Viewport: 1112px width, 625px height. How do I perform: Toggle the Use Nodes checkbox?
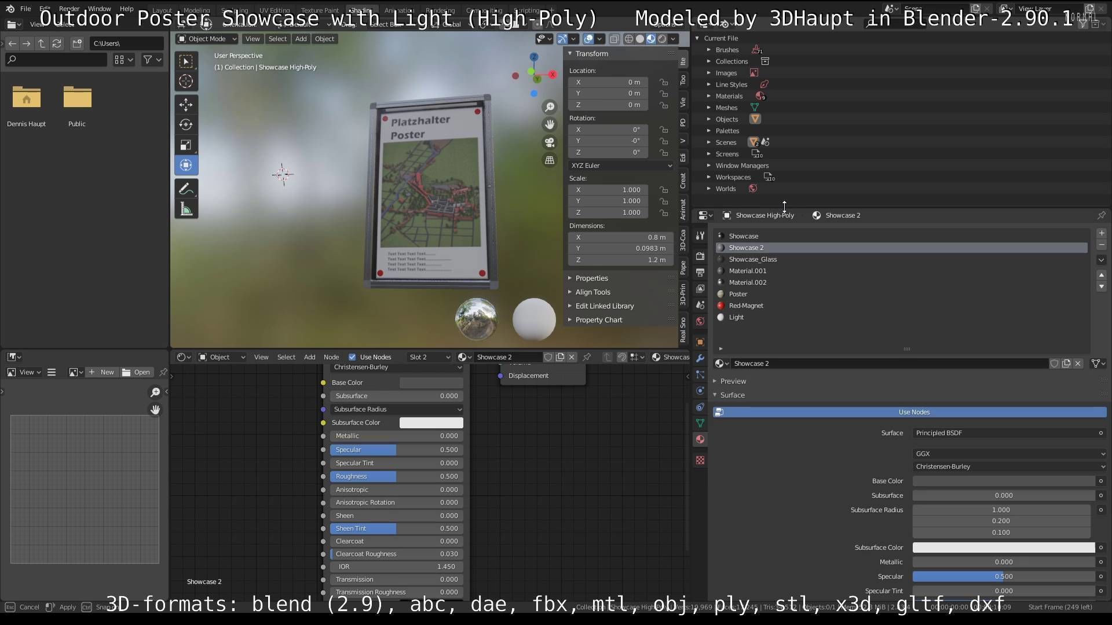coord(352,357)
